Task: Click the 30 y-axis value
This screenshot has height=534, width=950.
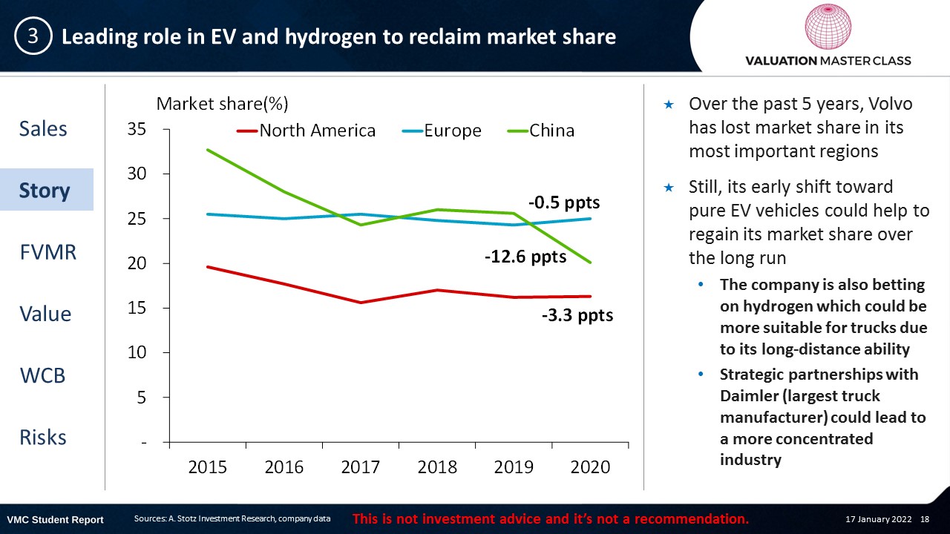Action: click(x=137, y=174)
